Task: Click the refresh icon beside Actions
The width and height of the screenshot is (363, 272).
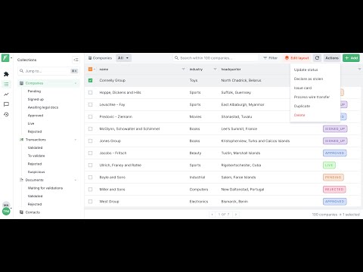Action: (317, 58)
